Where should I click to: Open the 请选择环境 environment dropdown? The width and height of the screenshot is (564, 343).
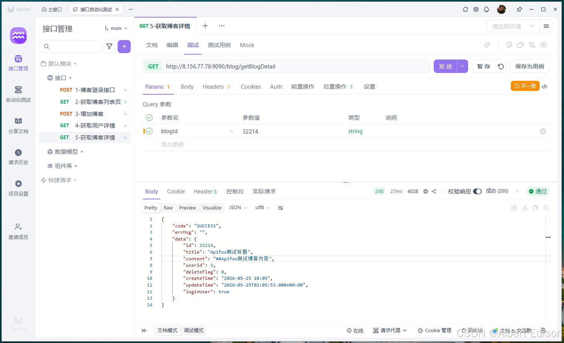click(513, 26)
